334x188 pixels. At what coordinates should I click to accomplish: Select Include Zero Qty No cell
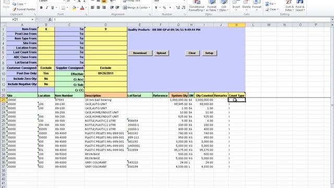click(x=46, y=79)
